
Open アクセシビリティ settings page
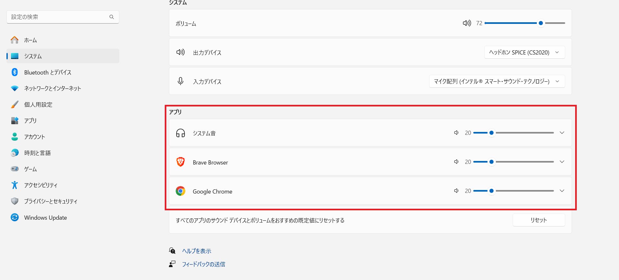click(63, 185)
